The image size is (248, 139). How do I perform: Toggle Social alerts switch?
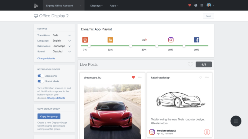[x=41, y=81]
